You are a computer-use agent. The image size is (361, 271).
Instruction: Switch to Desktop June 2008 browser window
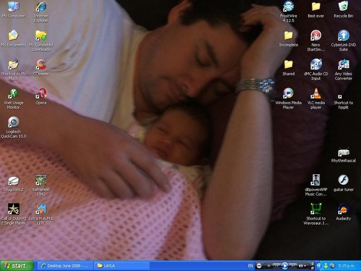pos(65,266)
